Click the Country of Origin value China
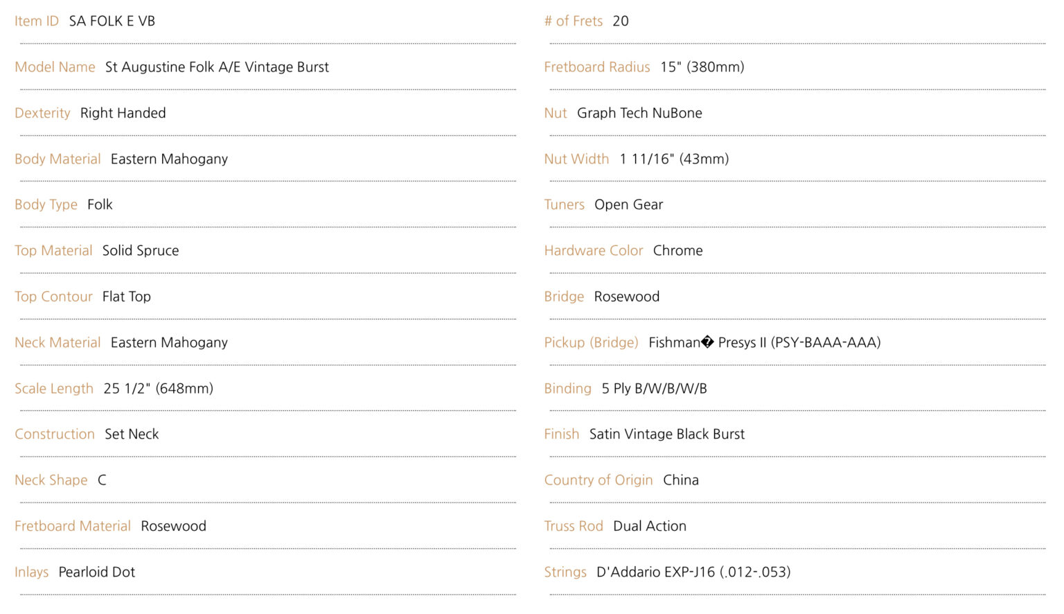The image size is (1064, 614). (680, 480)
